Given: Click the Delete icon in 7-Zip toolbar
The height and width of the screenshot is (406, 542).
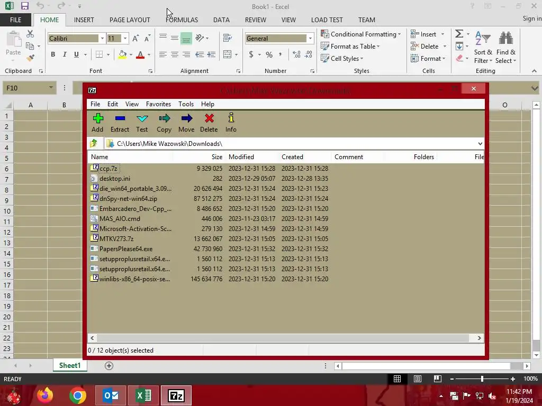Looking at the screenshot, I should (x=209, y=123).
